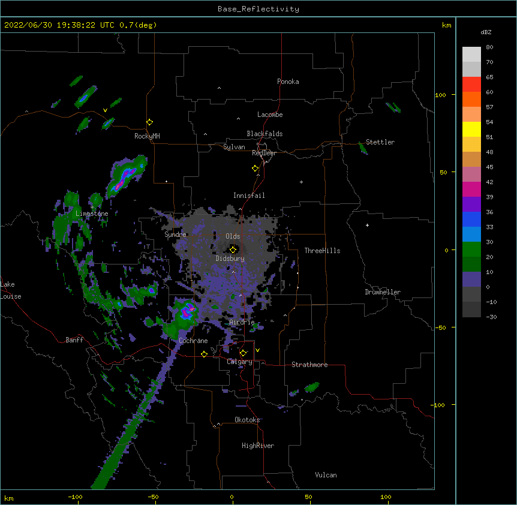Click the km unit label at top right

coord(446,25)
